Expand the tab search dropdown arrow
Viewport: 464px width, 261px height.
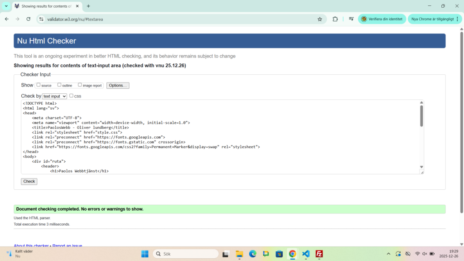6,6
